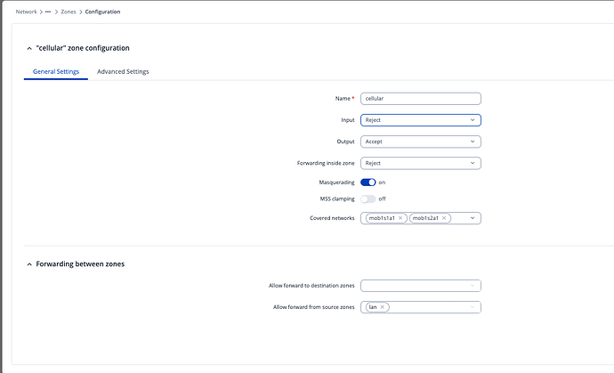Image resolution: width=614 pixels, height=373 pixels.
Task: Enable the MSS clamping switch
Action: click(x=368, y=199)
